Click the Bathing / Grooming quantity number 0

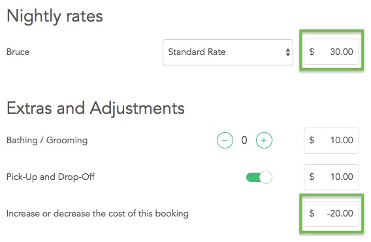[x=244, y=141]
